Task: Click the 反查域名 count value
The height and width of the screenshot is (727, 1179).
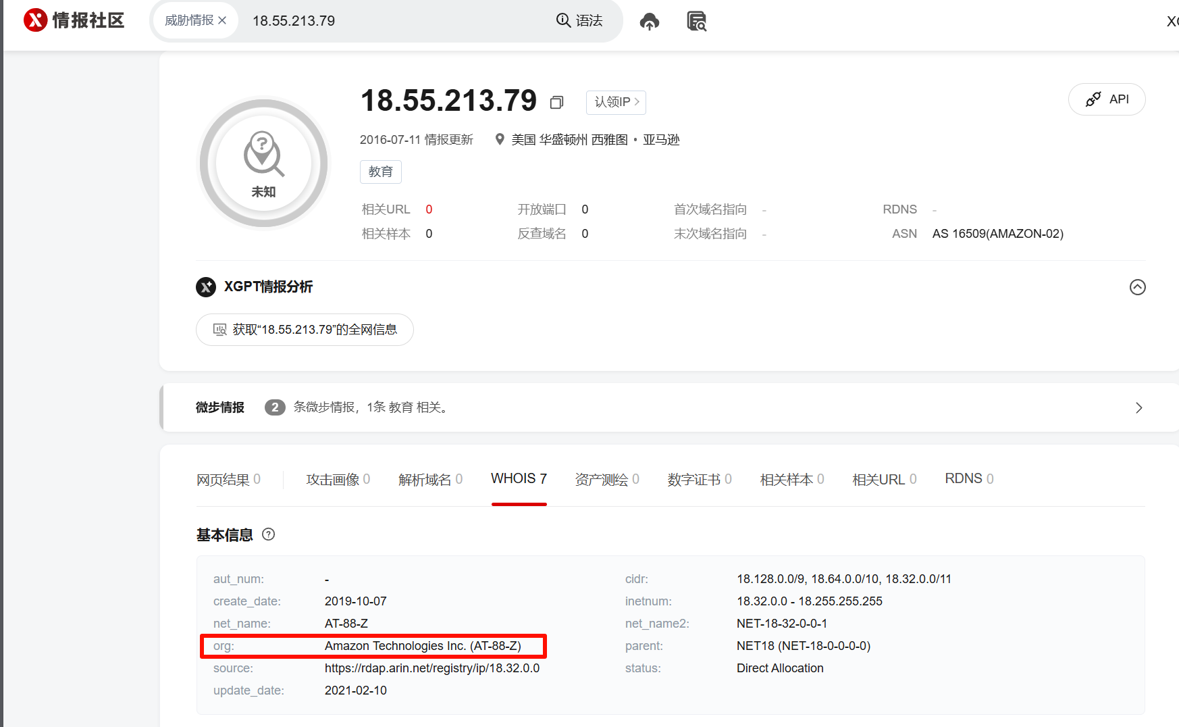Action: click(x=585, y=234)
